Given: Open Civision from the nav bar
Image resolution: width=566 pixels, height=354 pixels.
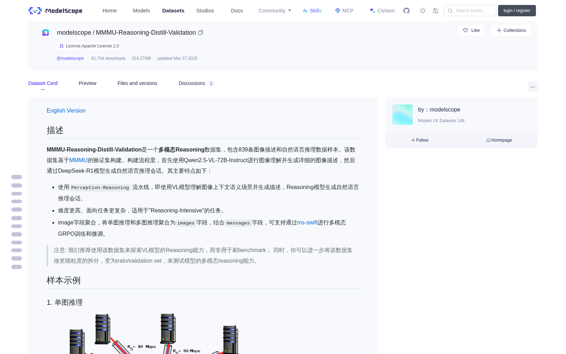Looking at the screenshot, I should 382,11.
